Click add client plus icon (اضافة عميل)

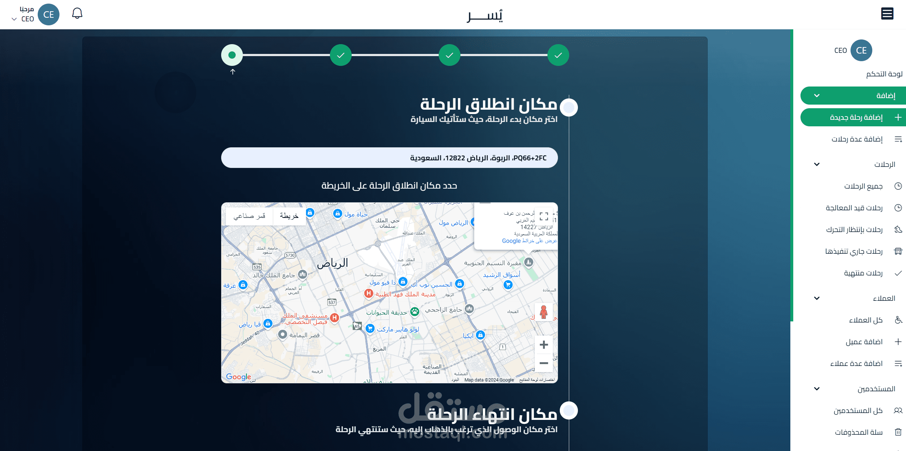(x=898, y=342)
